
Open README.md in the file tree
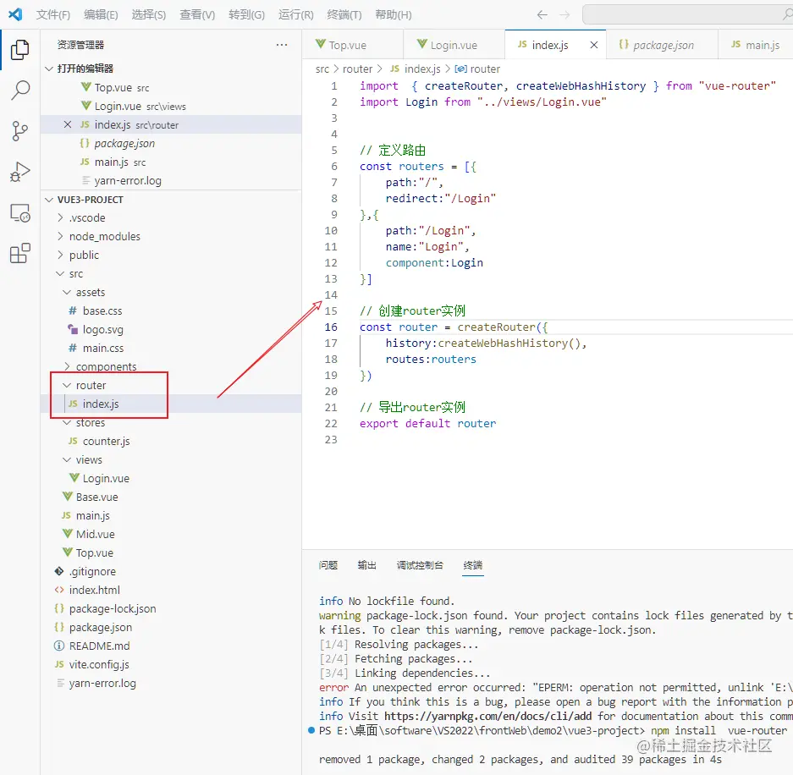pos(171,646)
